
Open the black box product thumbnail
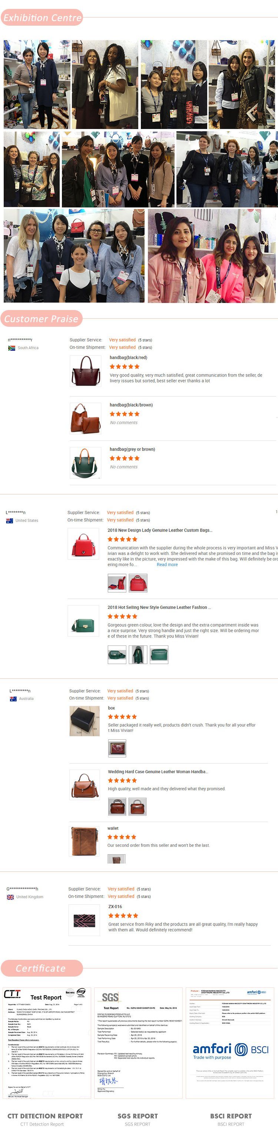[x=85, y=721]
